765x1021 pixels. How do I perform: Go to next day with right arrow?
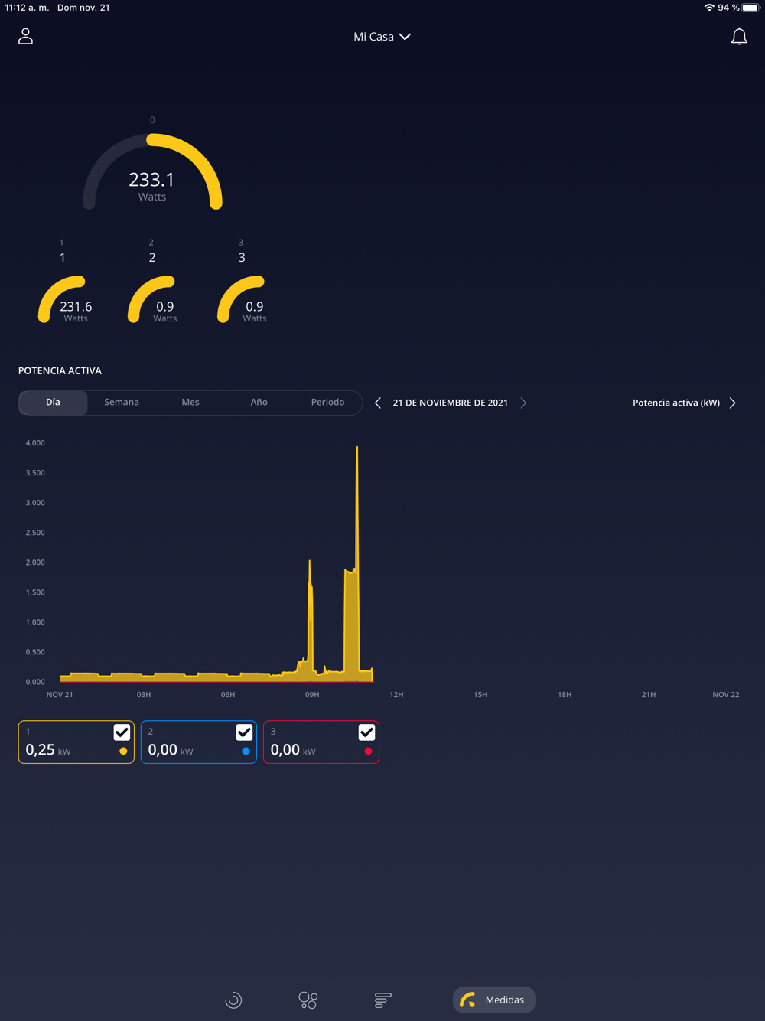[523, 403]
